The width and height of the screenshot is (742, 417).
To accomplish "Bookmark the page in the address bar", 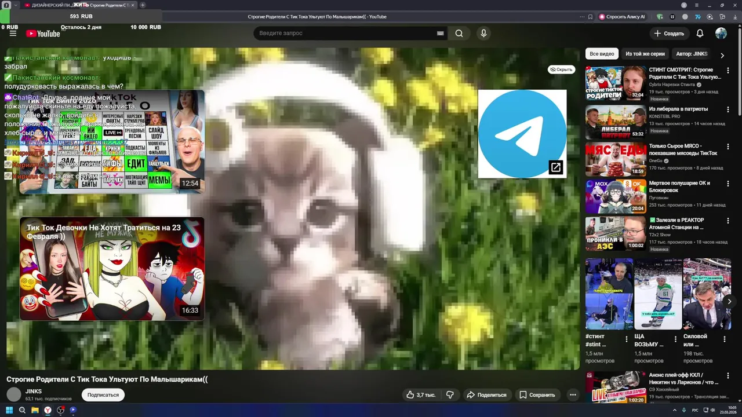I will pyautogui.click(x=590, y=17).
